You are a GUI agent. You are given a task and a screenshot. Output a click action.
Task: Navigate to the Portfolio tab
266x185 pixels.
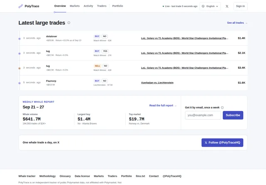[x=118, y=6]
